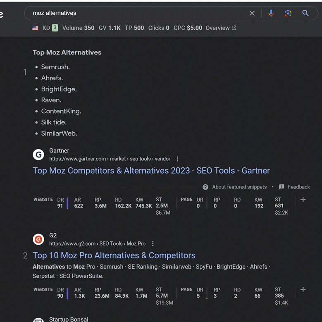Click Gartner page ST 631 value
Image resolution: width=322 pixels, height=322 pixels.
click(x=279, y=206)
